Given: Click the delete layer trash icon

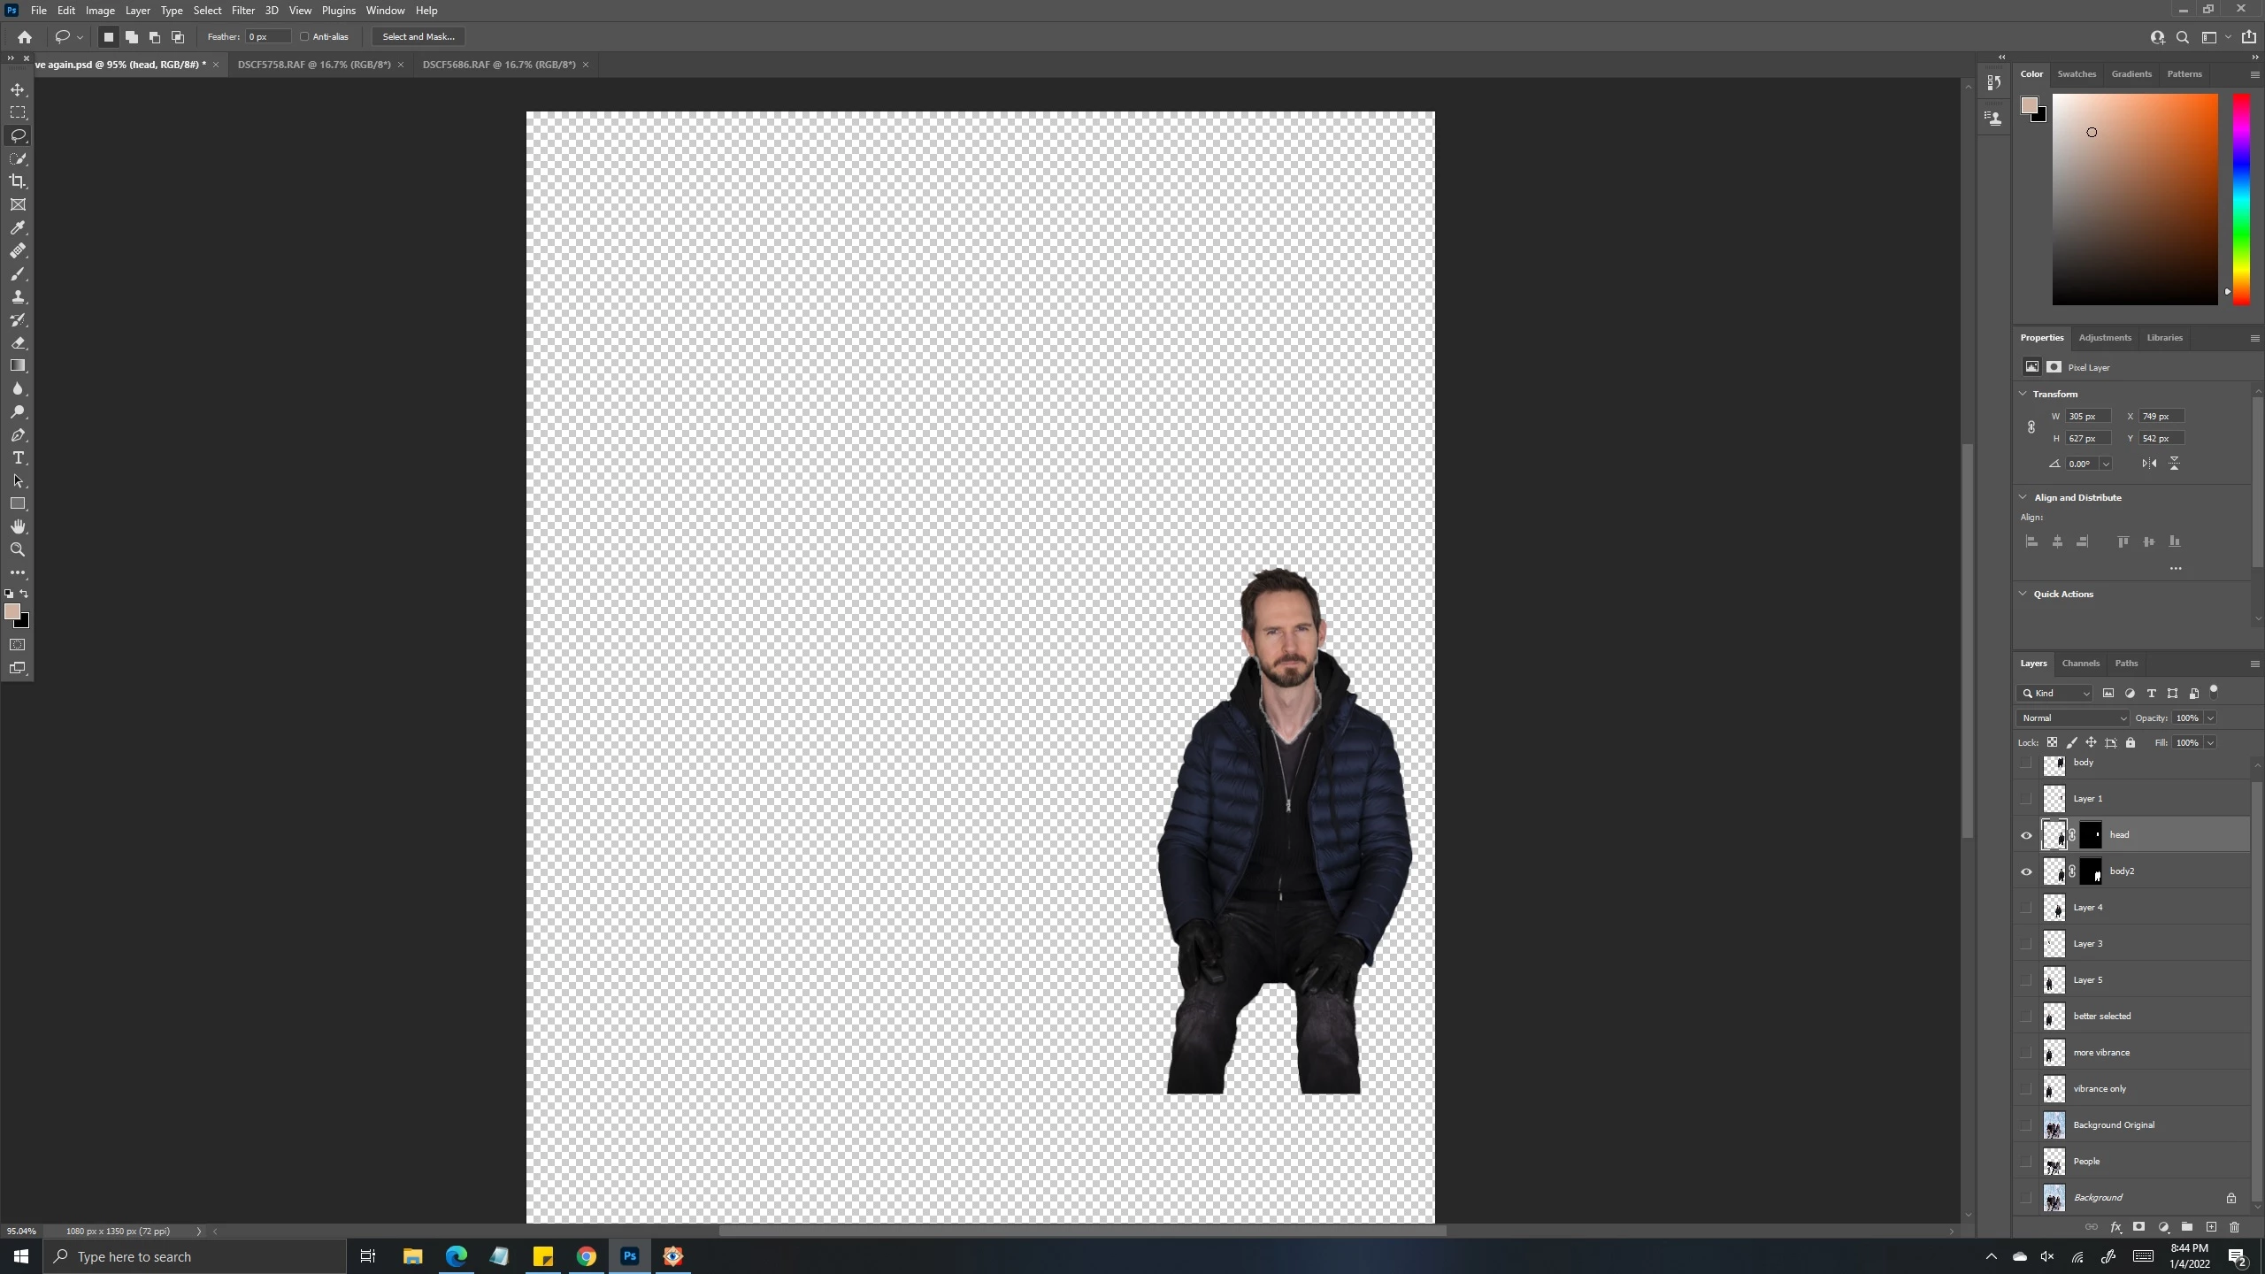Looking at the screenshot, I should (2234, 1227).
